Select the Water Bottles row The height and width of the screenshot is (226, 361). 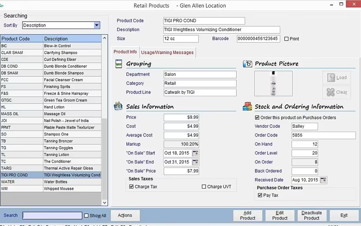(51, 182)
